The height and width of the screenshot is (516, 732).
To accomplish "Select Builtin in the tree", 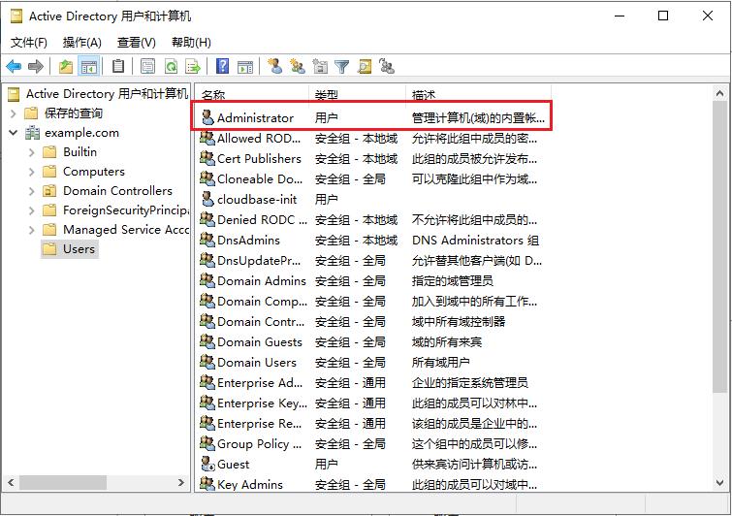I will (x=80, y=152).
